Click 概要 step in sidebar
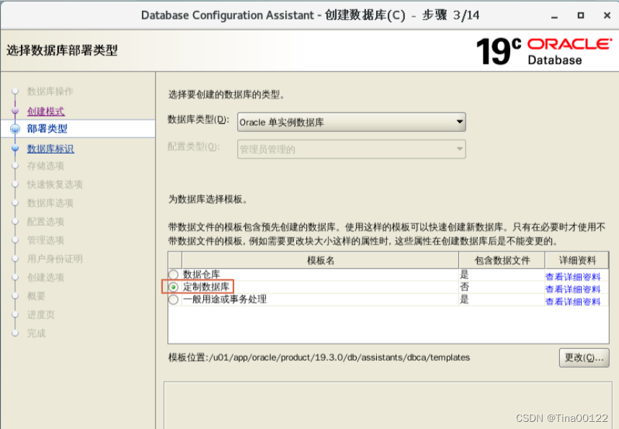Image resolution: width=619 pixels, height=429 pixels. click(36, 296)
